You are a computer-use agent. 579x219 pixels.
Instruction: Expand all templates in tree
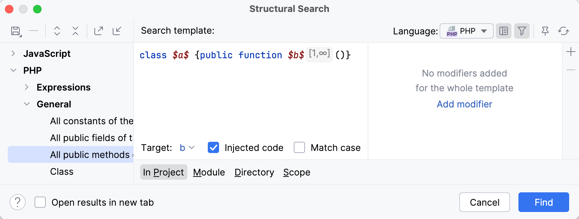[57, 31]
